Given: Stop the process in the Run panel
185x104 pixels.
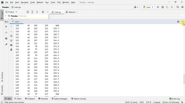Looking at the screenshot, I should click(x=6, y=33).
